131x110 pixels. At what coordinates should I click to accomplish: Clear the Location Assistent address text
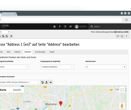click(x=38, y=82)
